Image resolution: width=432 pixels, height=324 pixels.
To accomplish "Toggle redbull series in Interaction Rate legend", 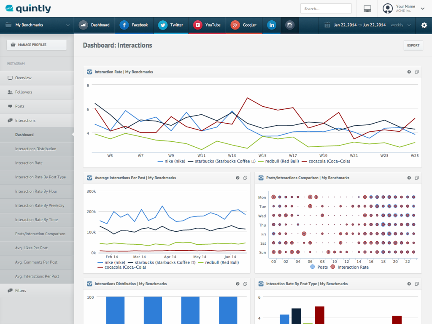I will tap(278, 161).
